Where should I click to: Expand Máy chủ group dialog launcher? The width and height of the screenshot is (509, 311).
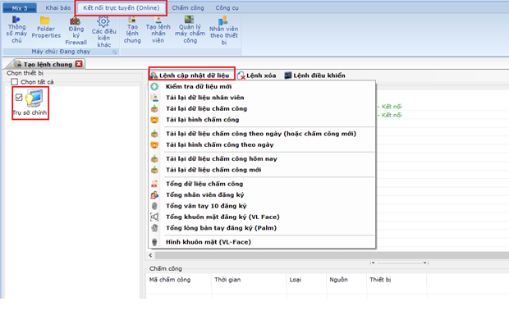pos(115,53)
